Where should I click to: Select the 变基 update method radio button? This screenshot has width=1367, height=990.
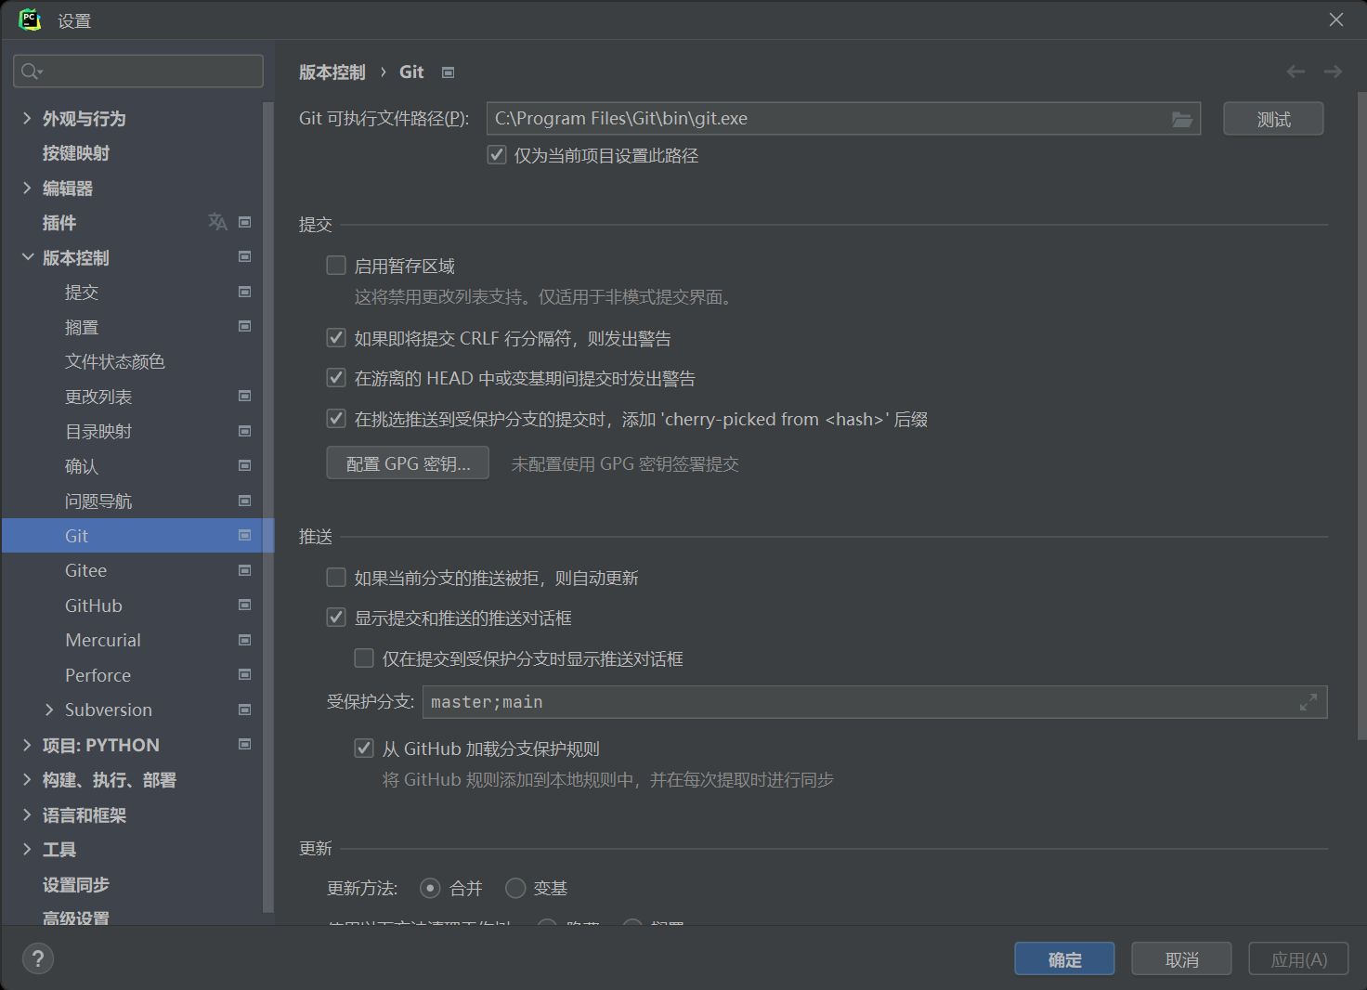coord(515,888)
